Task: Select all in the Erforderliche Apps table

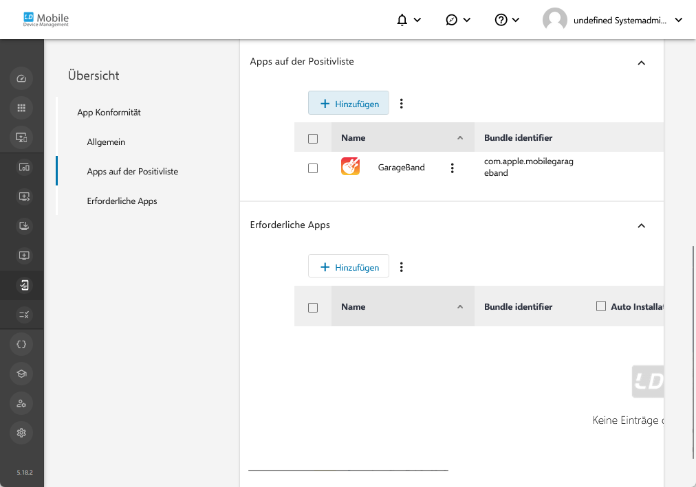Action: point(313,308)
